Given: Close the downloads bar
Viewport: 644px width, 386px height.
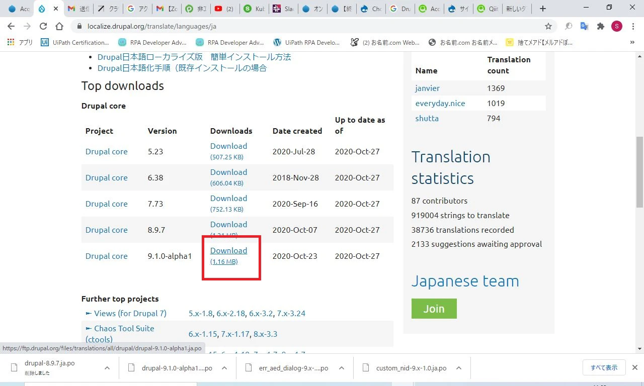Looking at the screenshot, I should click(635, 368).
